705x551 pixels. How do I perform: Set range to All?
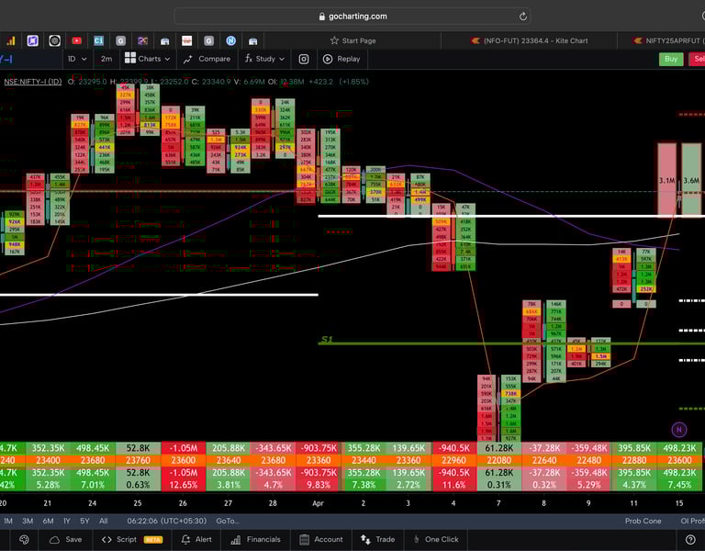pos(104,521)
